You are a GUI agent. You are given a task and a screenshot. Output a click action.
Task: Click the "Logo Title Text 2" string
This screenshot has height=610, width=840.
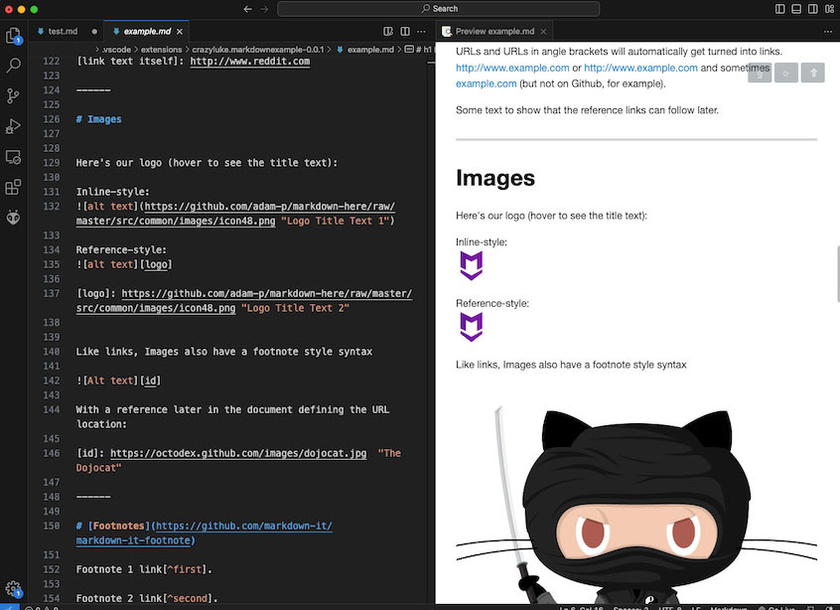click(295, 308)
